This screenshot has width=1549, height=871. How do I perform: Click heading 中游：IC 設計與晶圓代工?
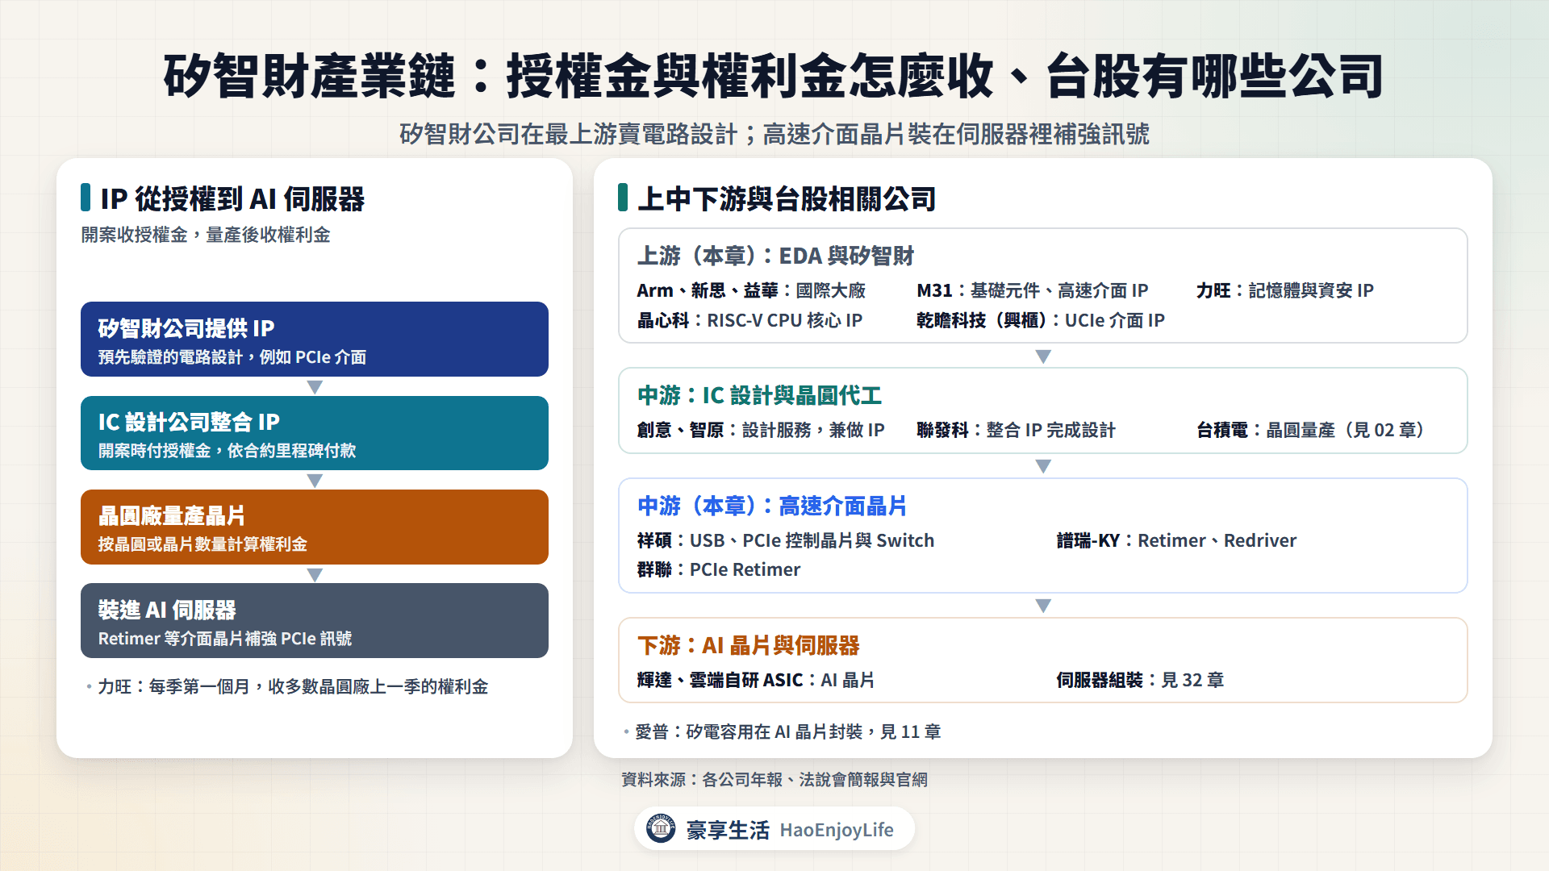click(759, 395)
